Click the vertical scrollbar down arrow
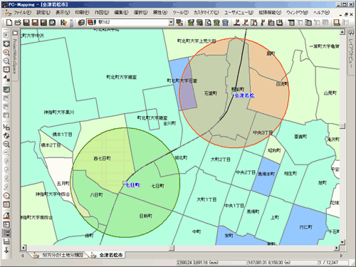Image resolution: width=356 pixels, height=267 pixels. pyautogui.click(x=342, y=242)
